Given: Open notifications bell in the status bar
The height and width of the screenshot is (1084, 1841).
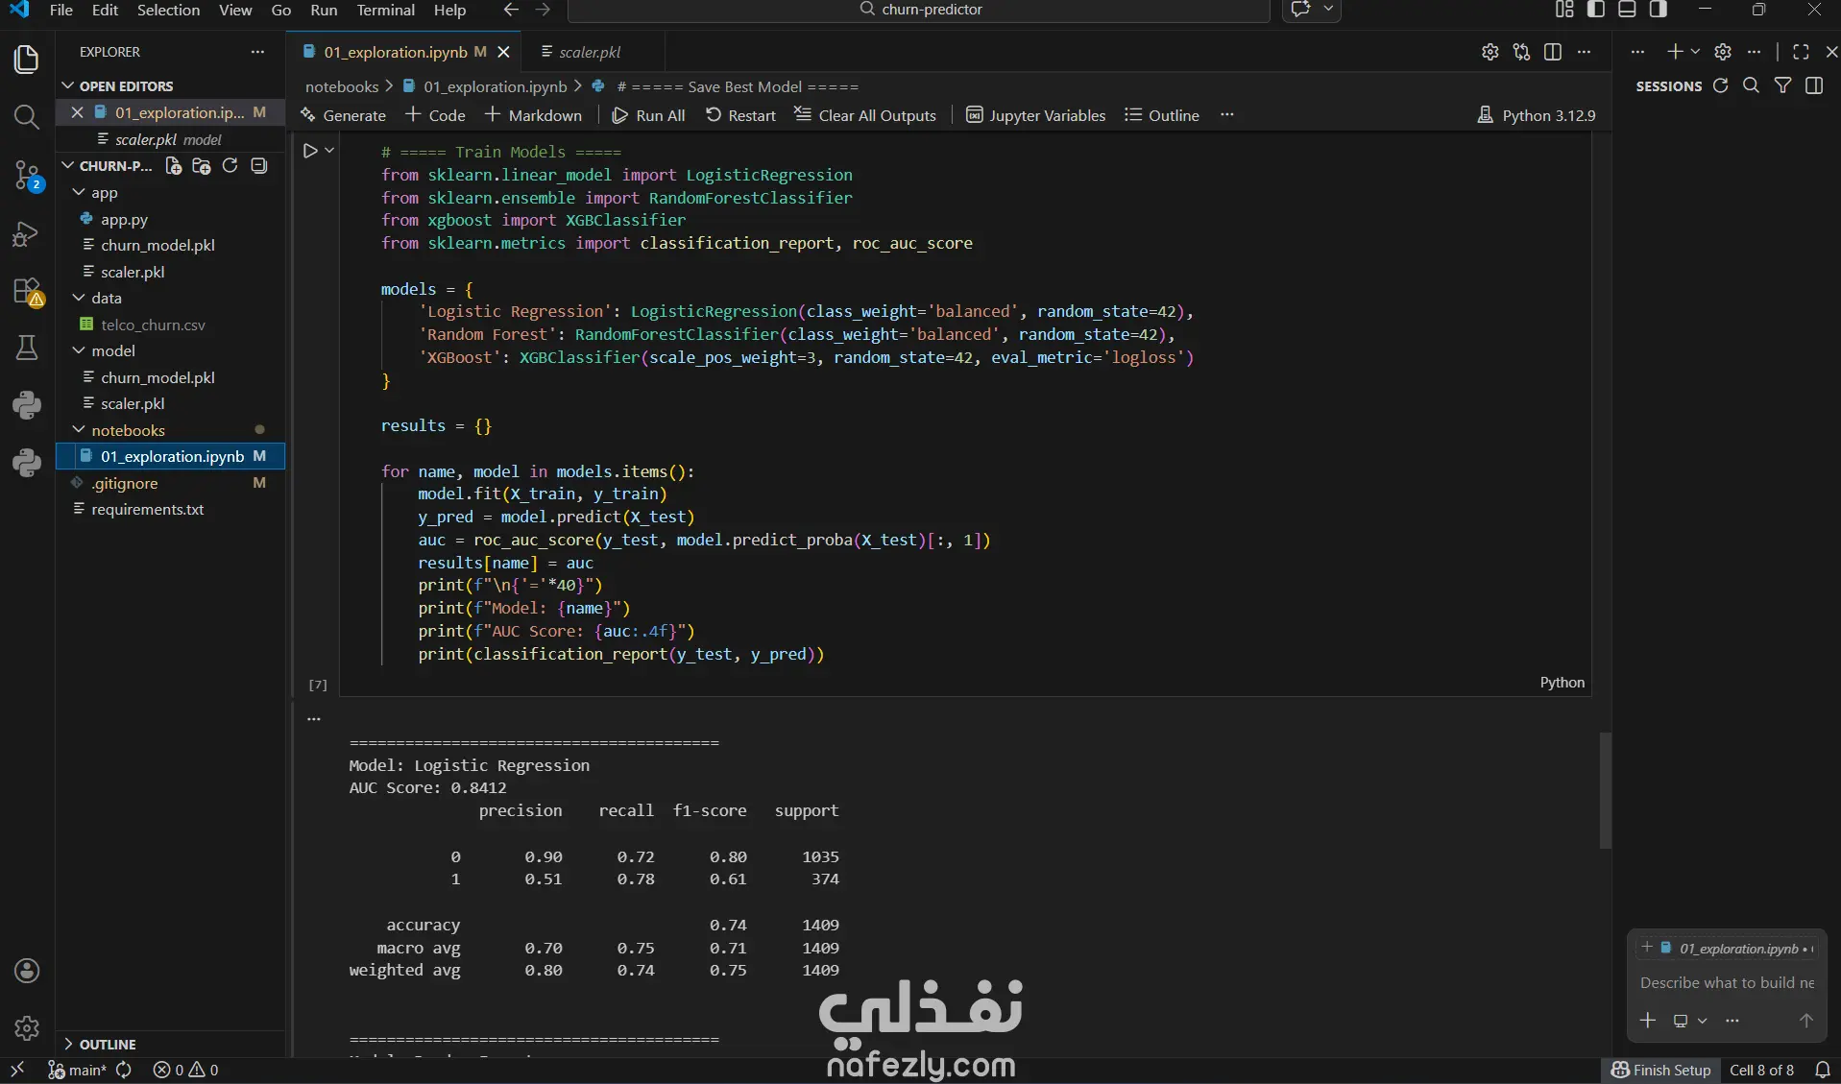Looking at the screenshot, I should pos(1823,1070).
